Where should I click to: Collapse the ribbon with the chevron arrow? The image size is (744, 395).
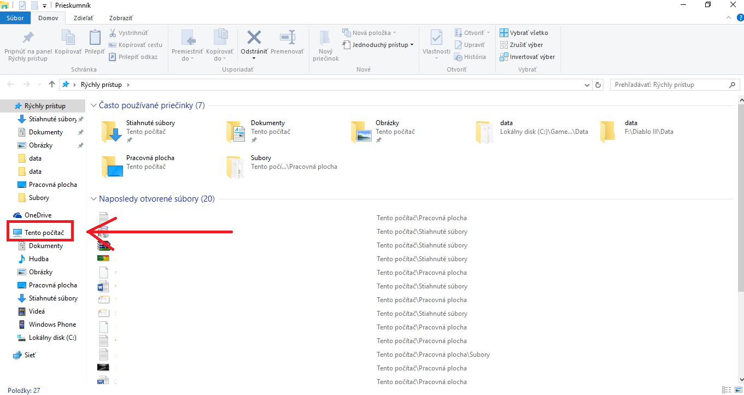click(x=728, y=18)
